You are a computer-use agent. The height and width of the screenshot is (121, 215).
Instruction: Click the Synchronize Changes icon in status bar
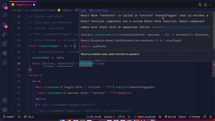[19, 117]
